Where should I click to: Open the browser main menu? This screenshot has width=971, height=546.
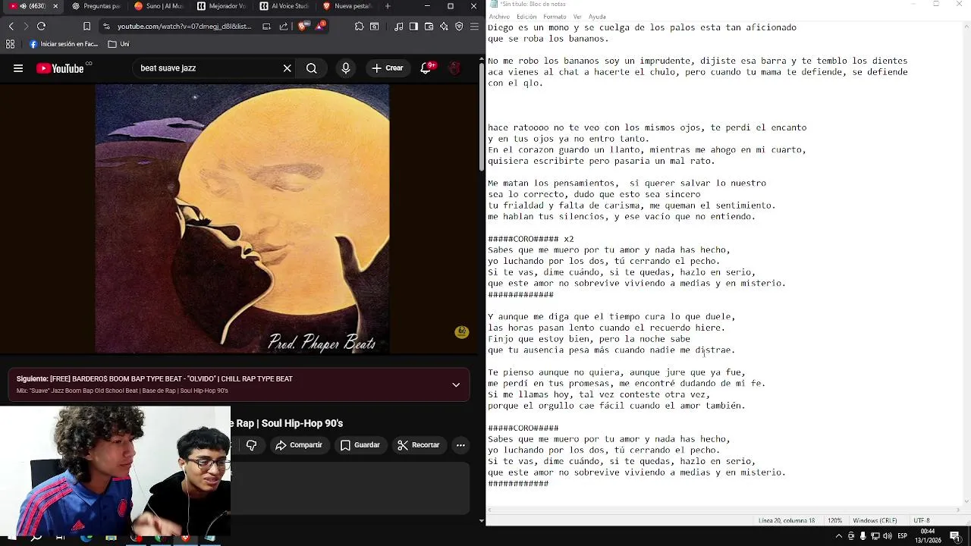[474, 27]
